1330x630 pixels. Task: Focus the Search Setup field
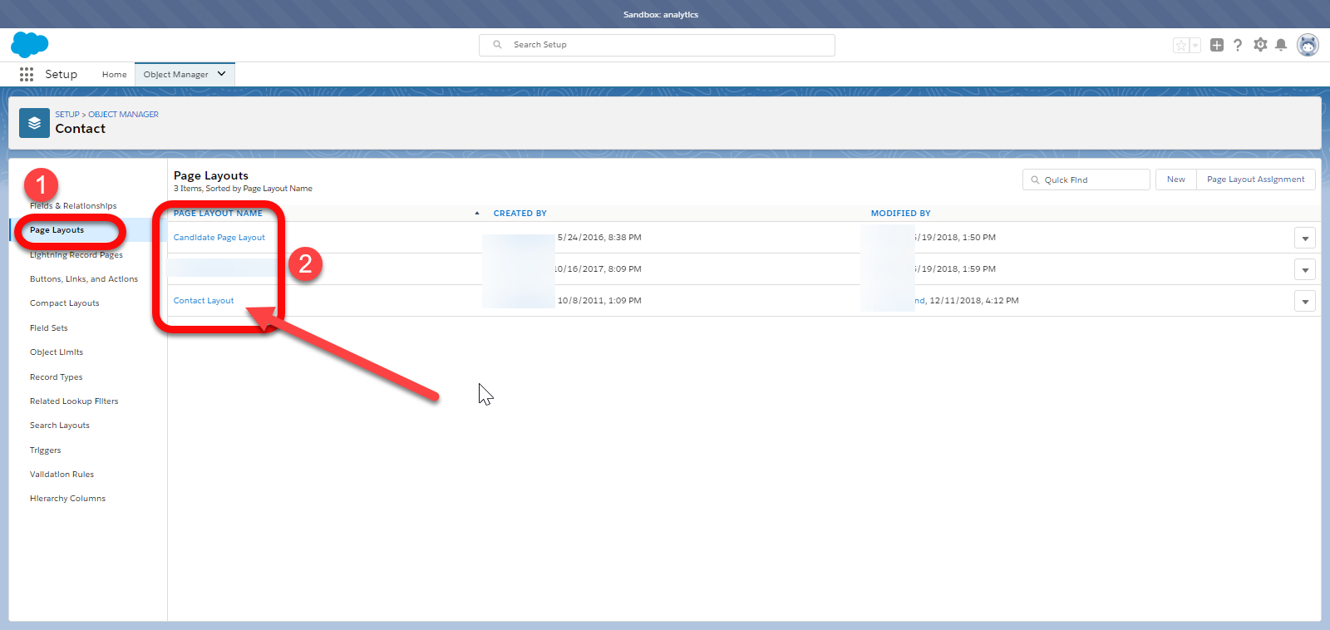click(657, 45)
